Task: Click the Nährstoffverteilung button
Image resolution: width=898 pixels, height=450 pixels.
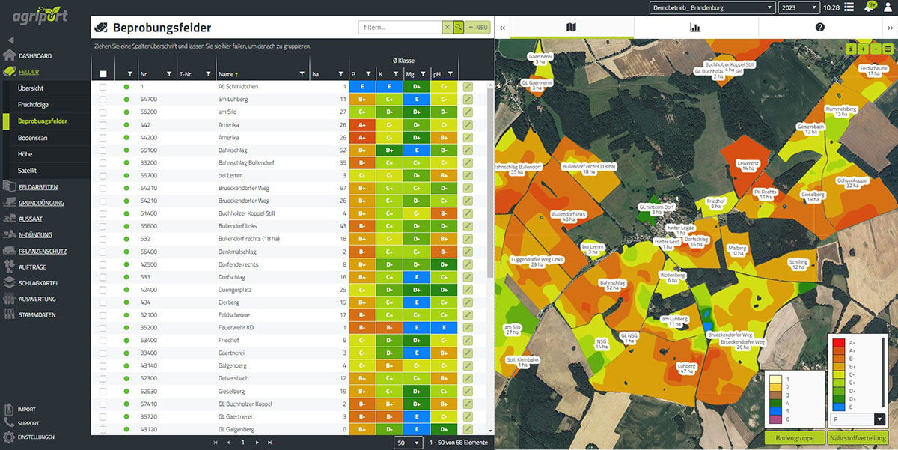Action: coord(858,438)
